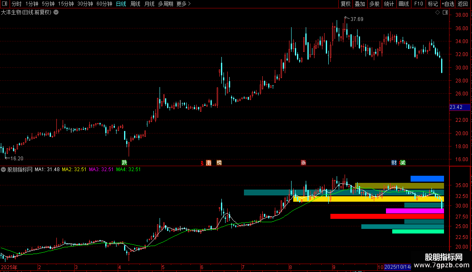Click month 8 on the time axis

tap(290, 267)
